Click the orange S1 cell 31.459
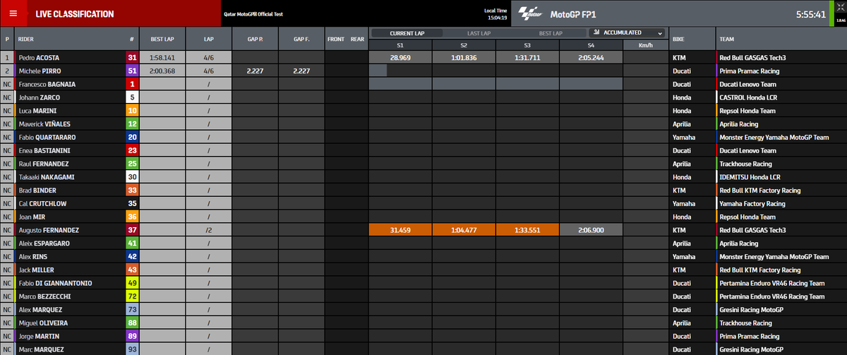Image resolution: width=847 pixels, height=355 pixels. point(400,230)
